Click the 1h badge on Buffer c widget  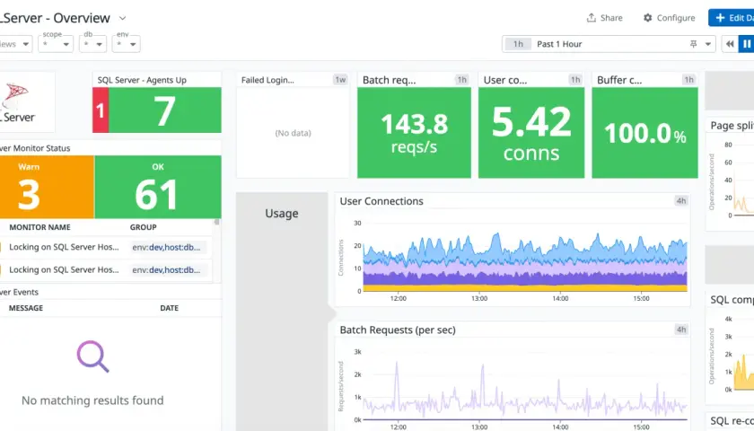pos(689,80)
